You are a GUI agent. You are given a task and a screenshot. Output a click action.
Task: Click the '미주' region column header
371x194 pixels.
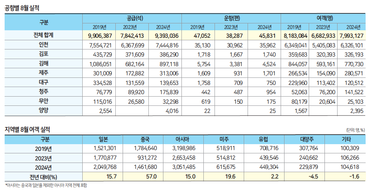[x=224, y=140]
